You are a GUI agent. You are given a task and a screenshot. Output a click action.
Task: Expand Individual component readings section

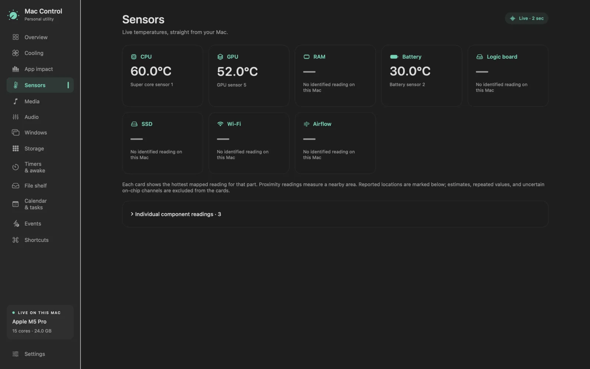coord(335,214)
